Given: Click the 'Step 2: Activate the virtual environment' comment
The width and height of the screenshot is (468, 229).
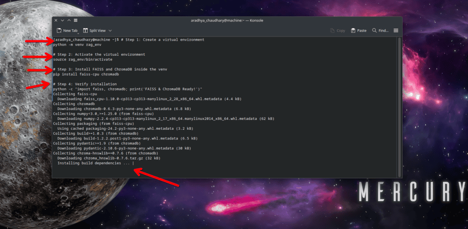Looking at the screenshot, I should click(x=99, y=55).
